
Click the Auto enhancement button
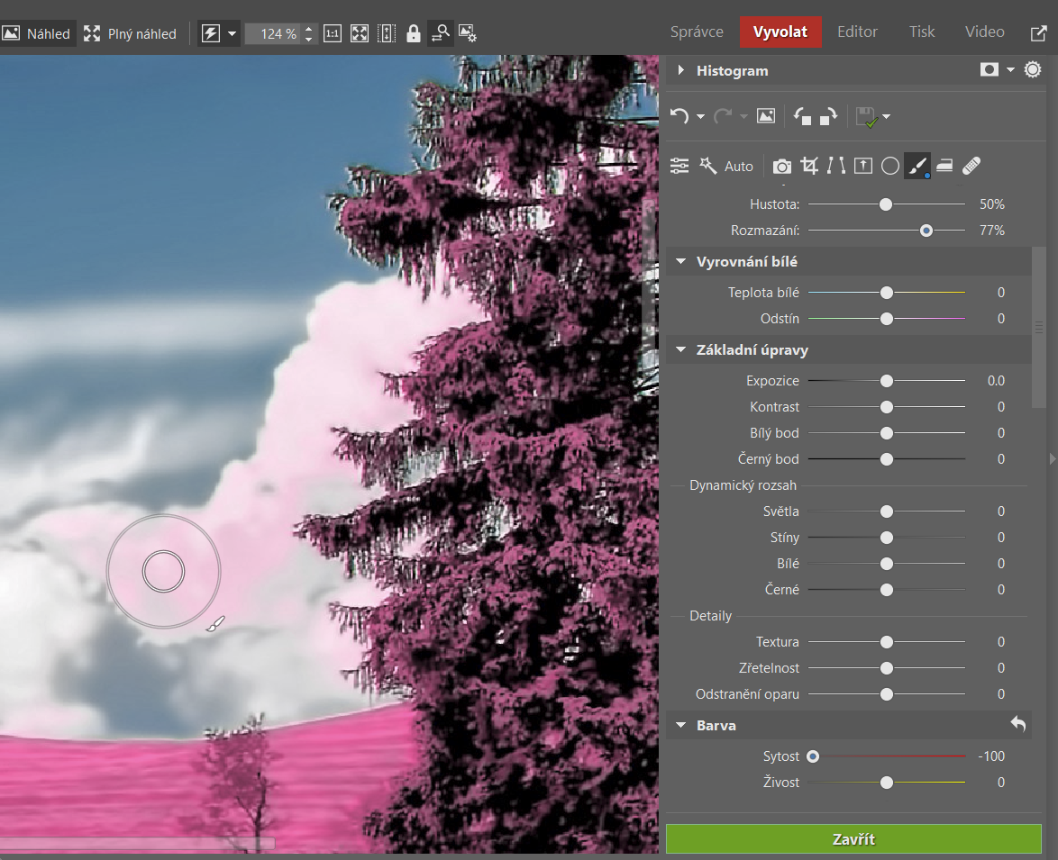point(738,167)
